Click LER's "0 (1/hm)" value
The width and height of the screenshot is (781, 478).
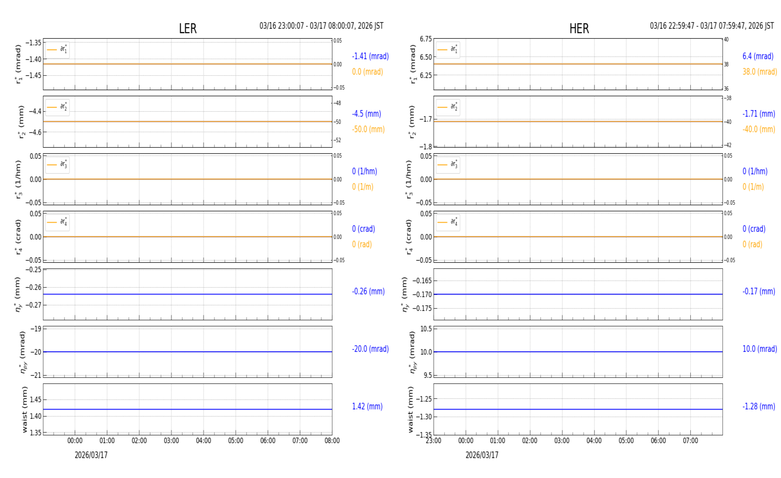point(365,172)
